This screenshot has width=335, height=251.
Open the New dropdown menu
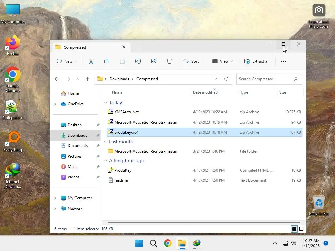click(66, 61)
